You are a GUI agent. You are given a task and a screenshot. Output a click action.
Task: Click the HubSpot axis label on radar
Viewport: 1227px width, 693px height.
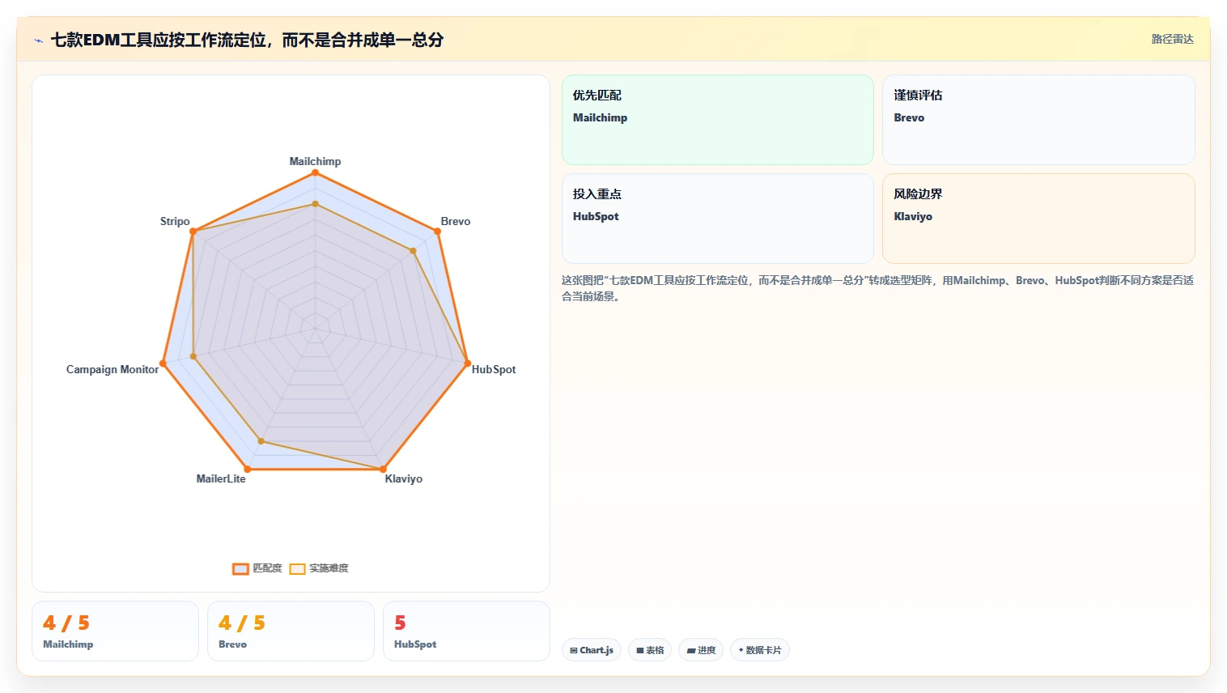tap(494, 369)
